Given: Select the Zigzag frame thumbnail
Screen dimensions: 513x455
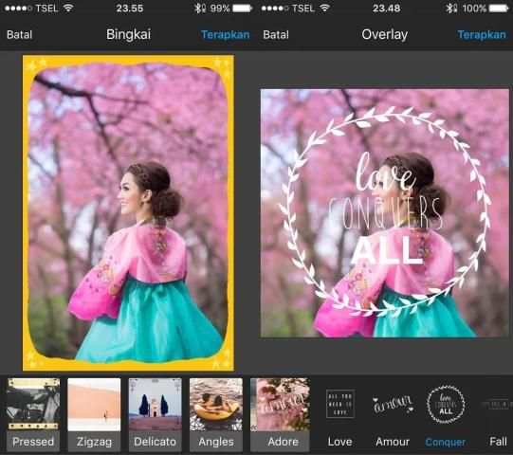Looking at the screenshot, I should [x=94, y=405].
